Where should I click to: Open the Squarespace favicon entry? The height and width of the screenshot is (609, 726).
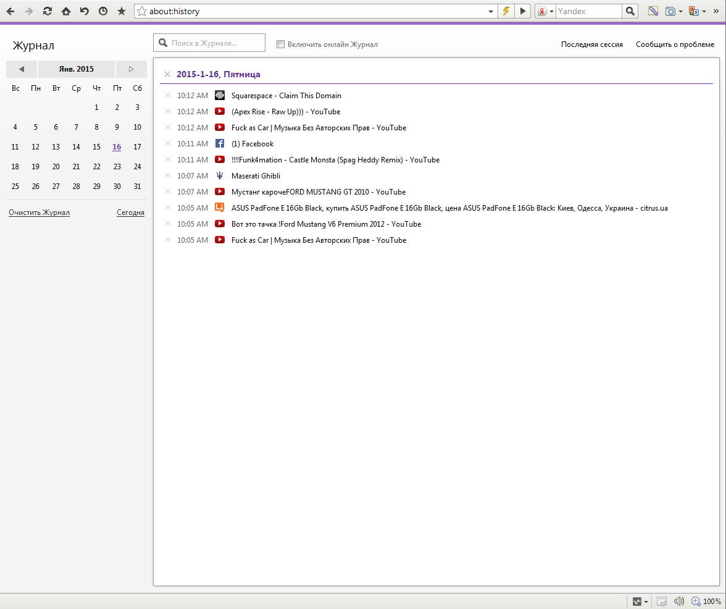click(x=220, y=95)
